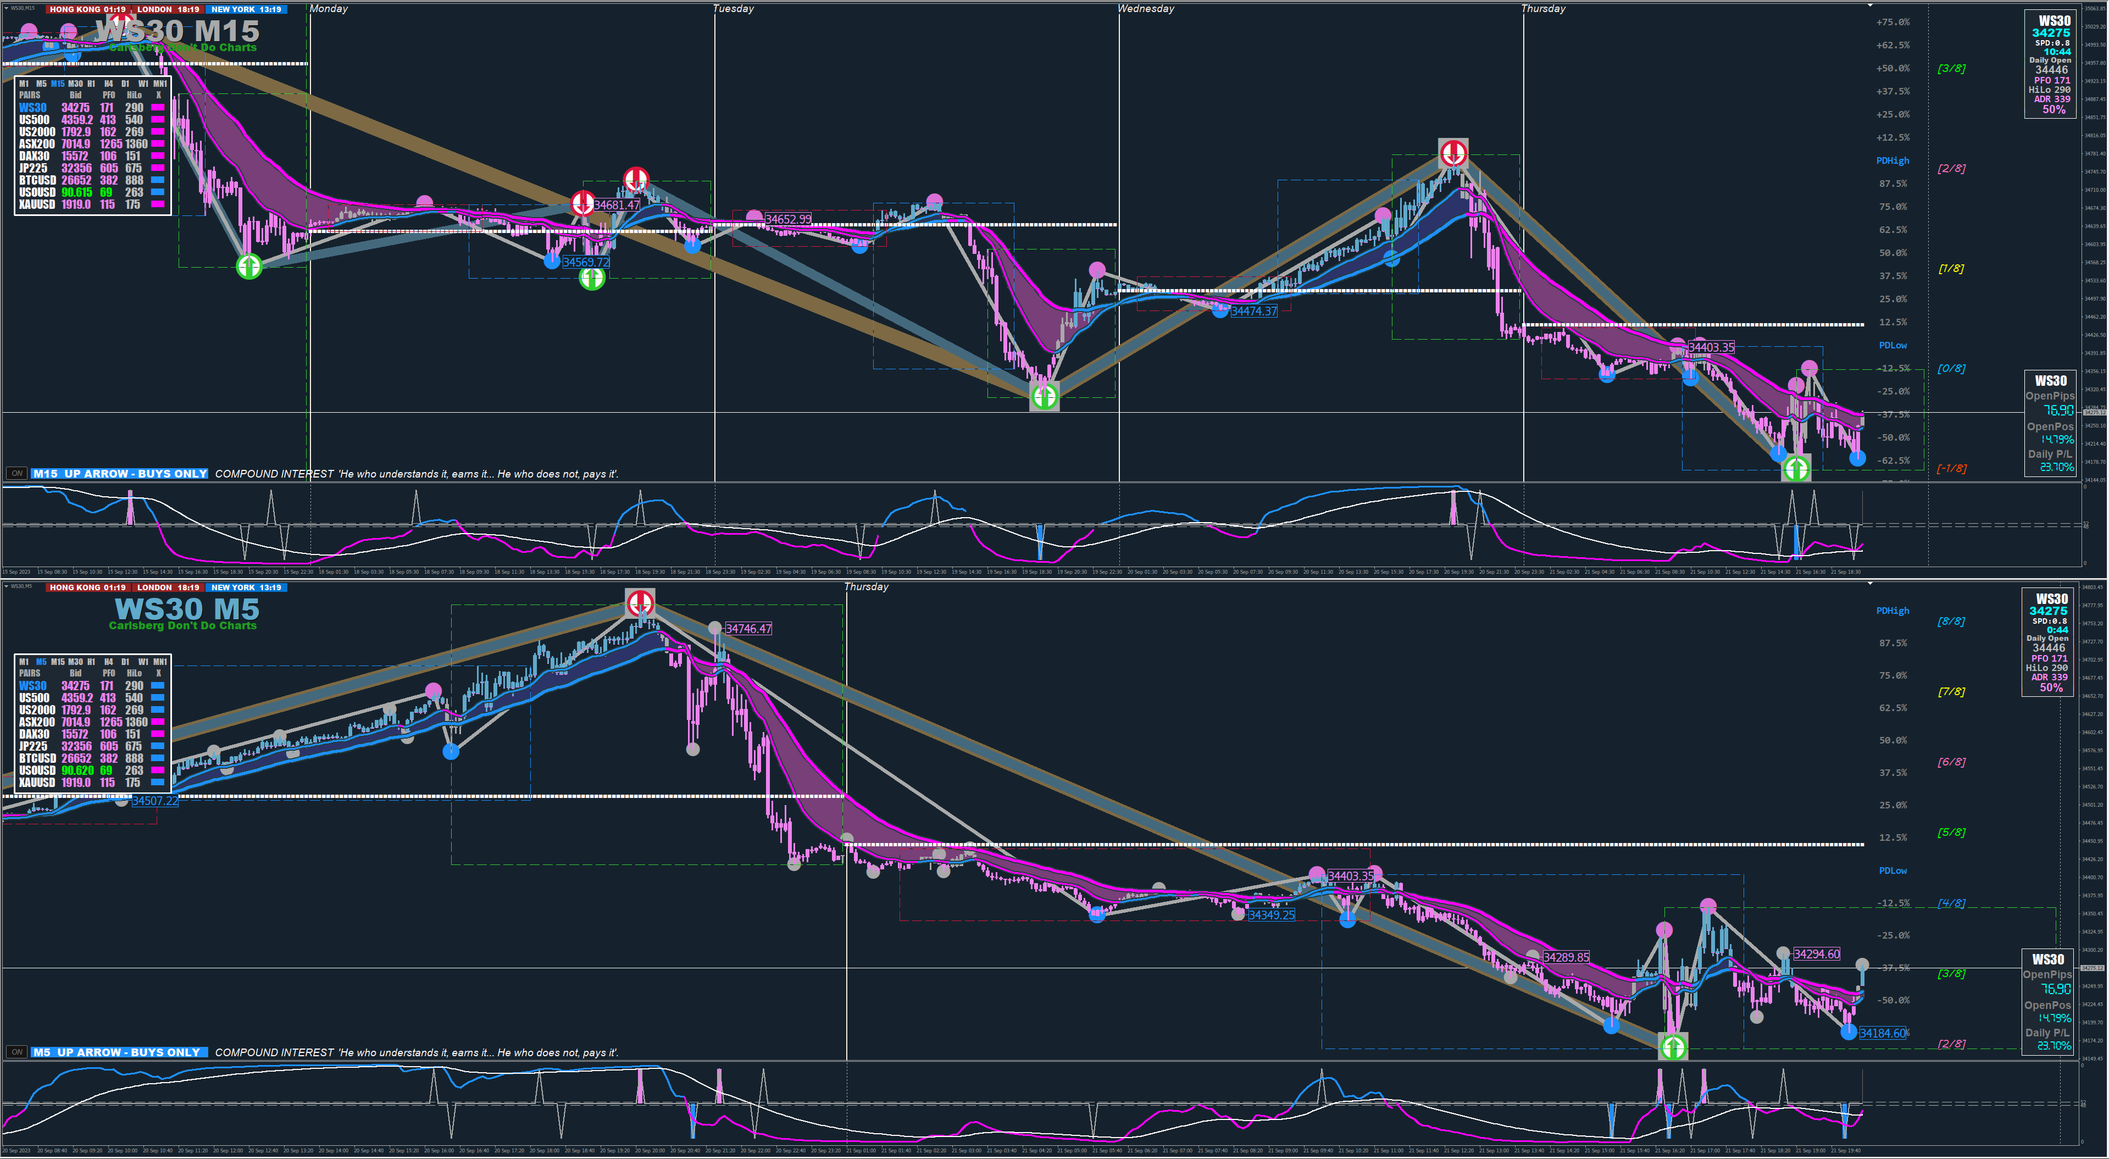
Task: Toggle M15 UP ARROW - BUYS ONLY label
Action: coord(120,473)
